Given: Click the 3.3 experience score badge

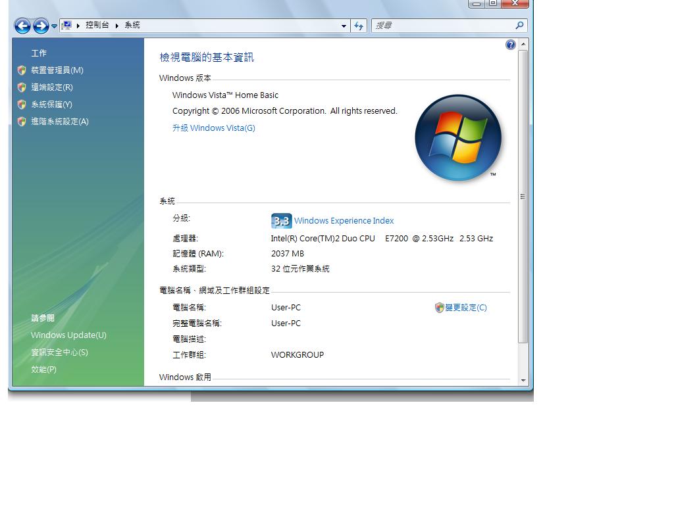Looking at the screenshot, I should pos(282,221).
